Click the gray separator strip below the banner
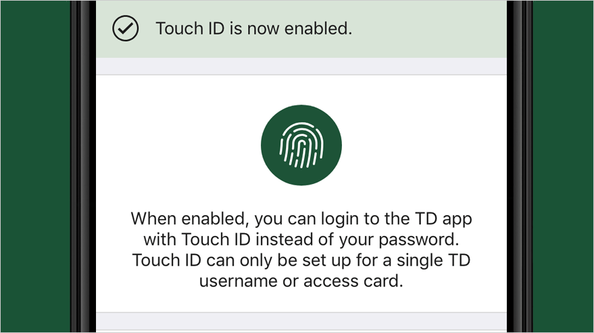Image resolution: width=594 pixels, height=333 pixels. pos(301,66)
